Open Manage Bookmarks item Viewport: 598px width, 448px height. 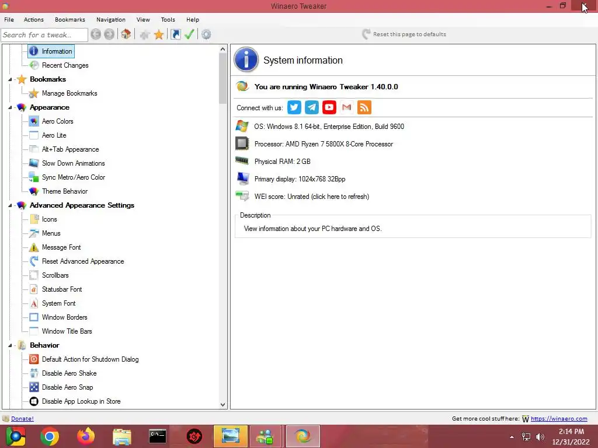pos(70,93)
